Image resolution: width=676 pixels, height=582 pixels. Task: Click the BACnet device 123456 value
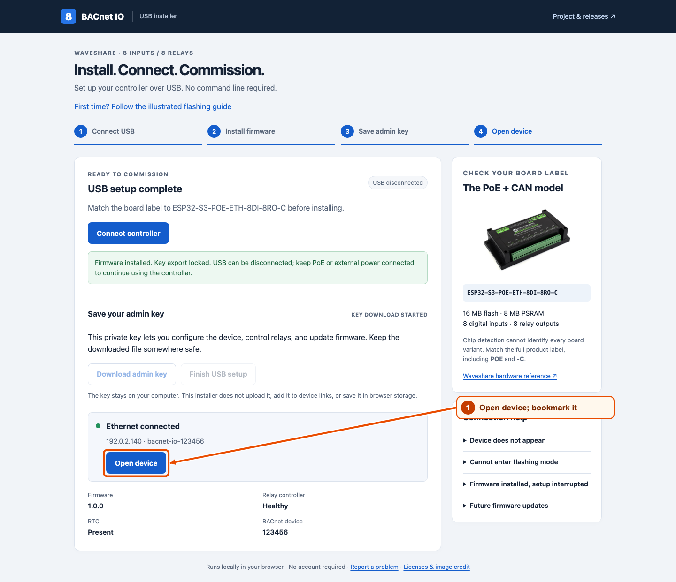275,532
